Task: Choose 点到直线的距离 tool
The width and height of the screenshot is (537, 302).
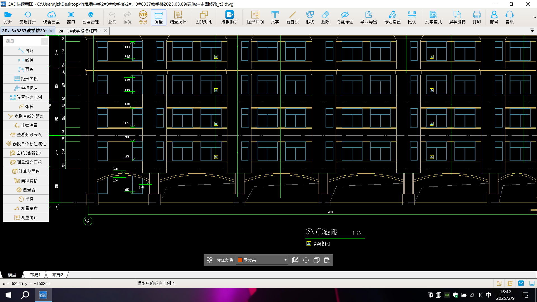Action: click(26, 116)
